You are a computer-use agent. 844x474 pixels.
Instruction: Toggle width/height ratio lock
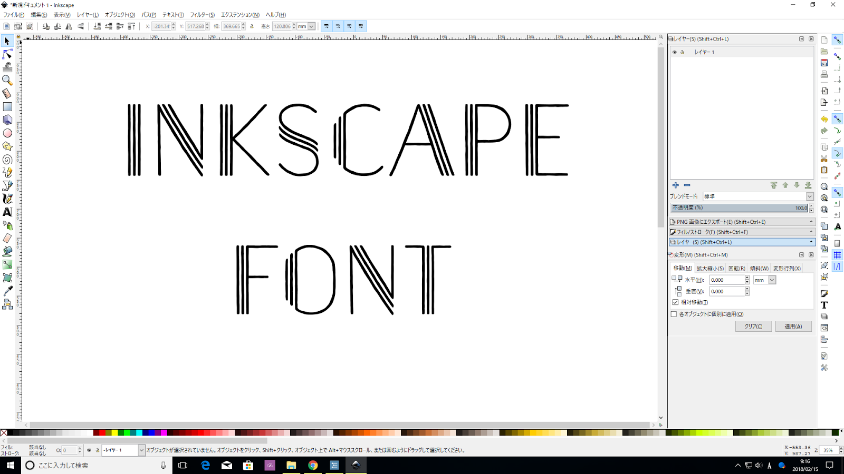coord(252,26)
